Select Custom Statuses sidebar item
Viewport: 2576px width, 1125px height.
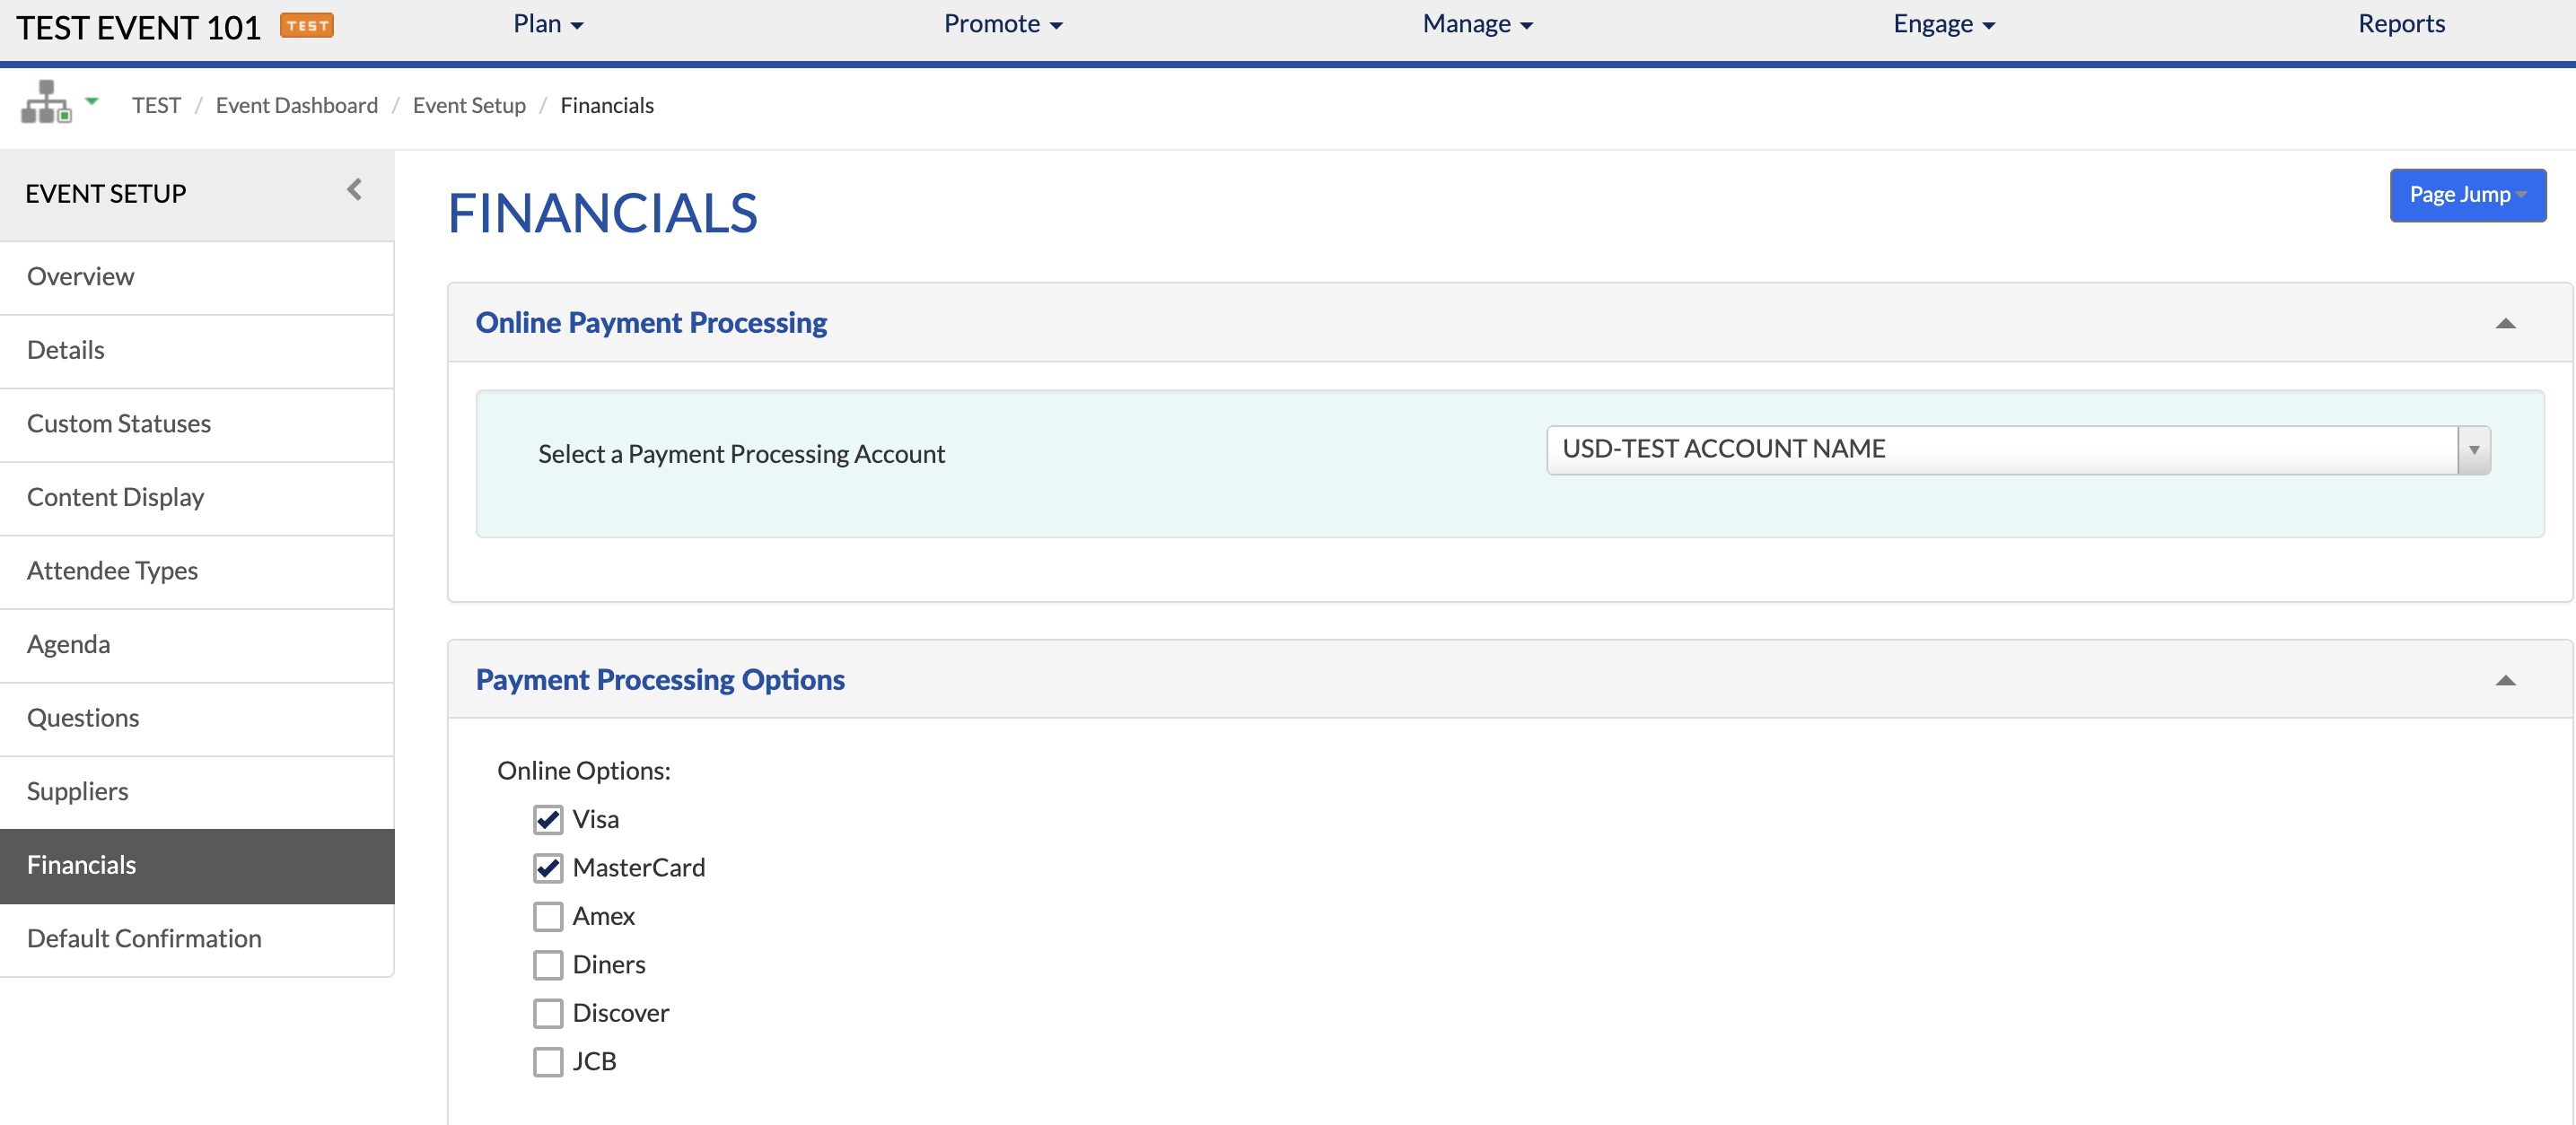(197, 423)
